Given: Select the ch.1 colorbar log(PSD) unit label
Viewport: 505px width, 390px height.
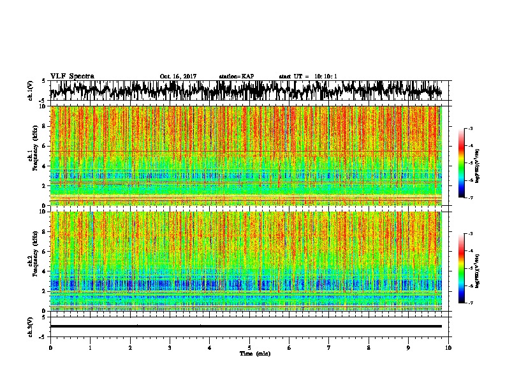Looking at the screenshot, I should (x=478, y=166).
